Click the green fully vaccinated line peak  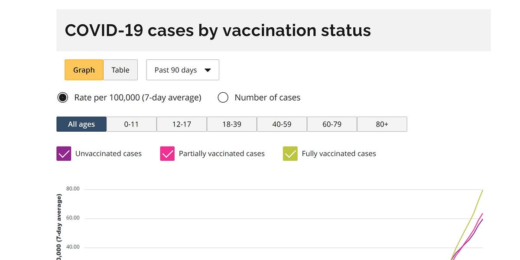(482, 190)
